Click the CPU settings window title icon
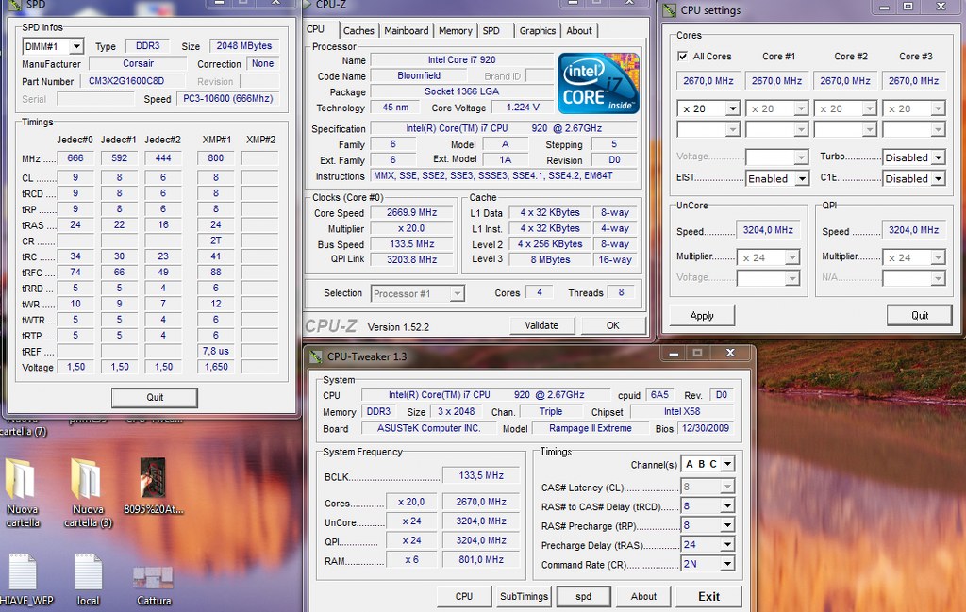 pyautogui.click(x=669, y=10)
